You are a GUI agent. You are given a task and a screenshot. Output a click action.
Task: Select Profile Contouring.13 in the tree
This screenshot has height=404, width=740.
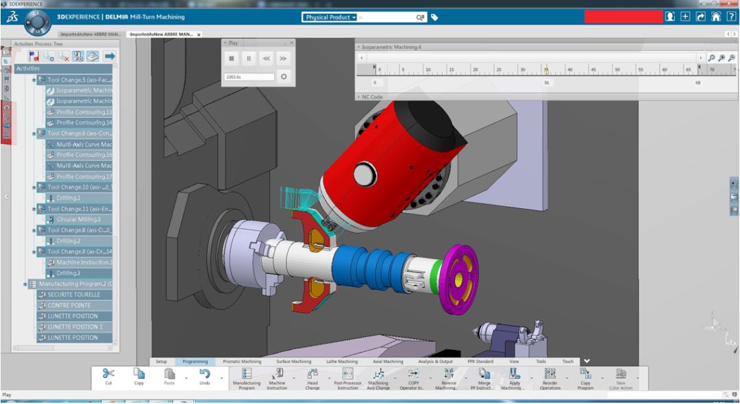(x=79, y=112)
